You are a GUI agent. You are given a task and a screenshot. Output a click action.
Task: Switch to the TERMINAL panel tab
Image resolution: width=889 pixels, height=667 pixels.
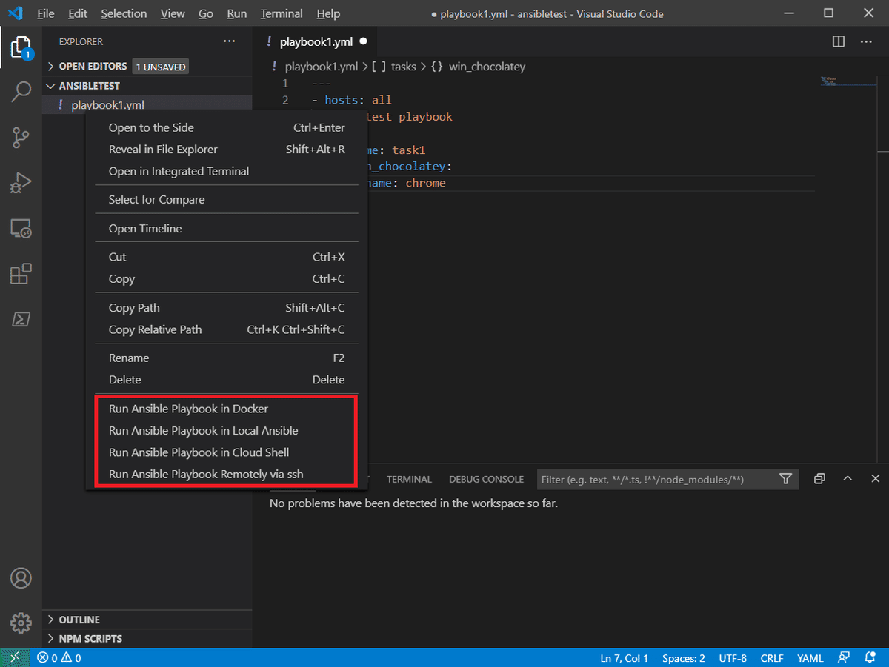[409, 479]
